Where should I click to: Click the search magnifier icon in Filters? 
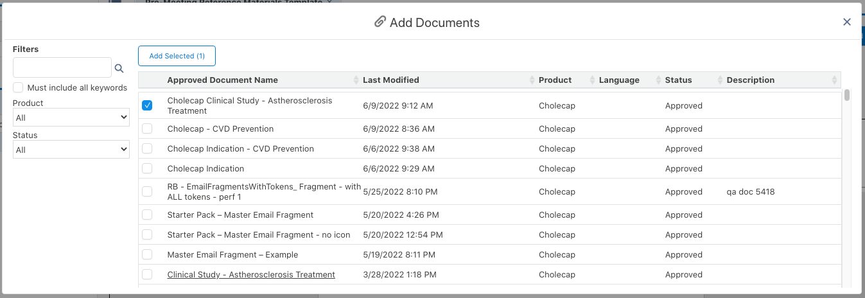[x=119, y=68]
